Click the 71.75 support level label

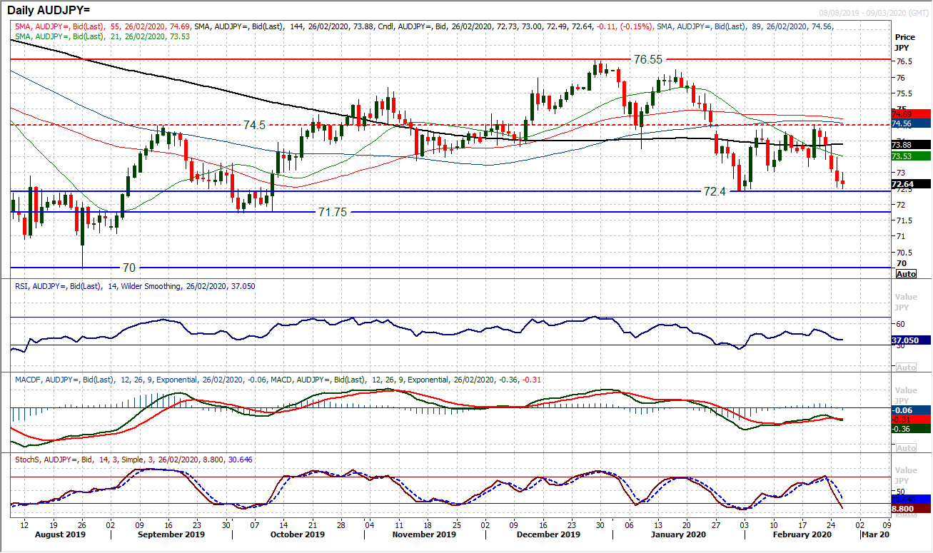click(332, 213)
